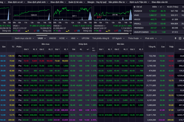Image resolution: width=184 pixels, height=122 pixels.
Task: Click the stock search input field
Action: pyautogui.click(x=6, y=38)
